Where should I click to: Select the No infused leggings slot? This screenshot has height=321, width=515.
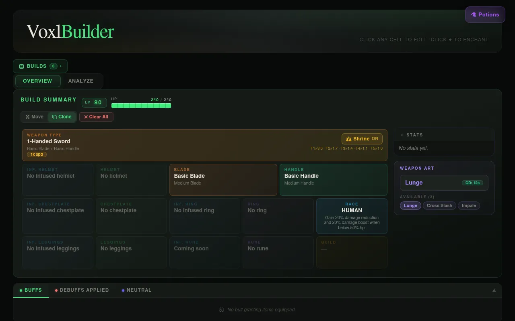click(x=58, y=252)
